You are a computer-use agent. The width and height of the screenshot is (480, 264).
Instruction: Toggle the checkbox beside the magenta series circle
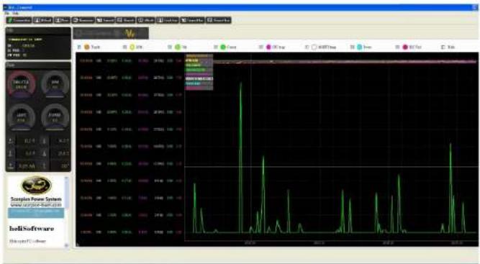261,47
